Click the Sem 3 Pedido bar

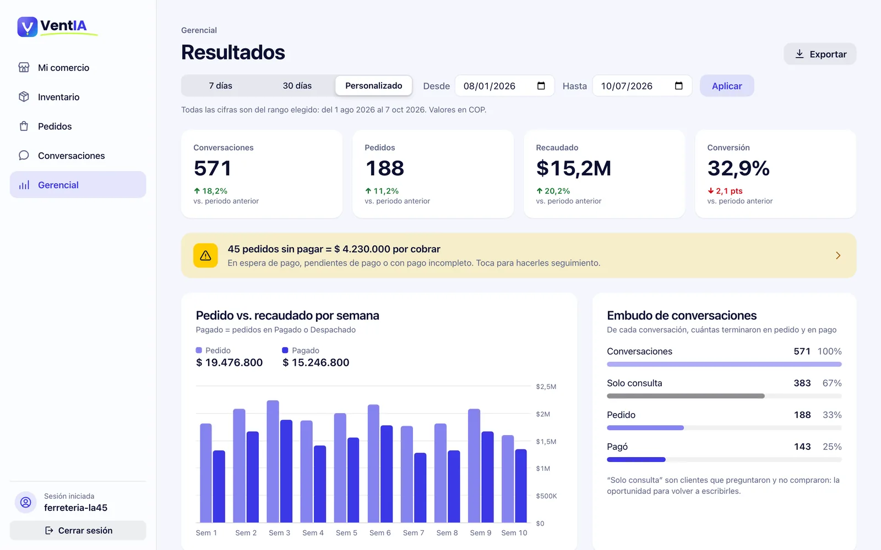click(273, 461)
